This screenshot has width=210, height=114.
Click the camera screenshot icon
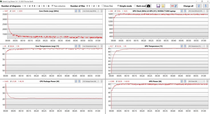click(x=148, y=6)
